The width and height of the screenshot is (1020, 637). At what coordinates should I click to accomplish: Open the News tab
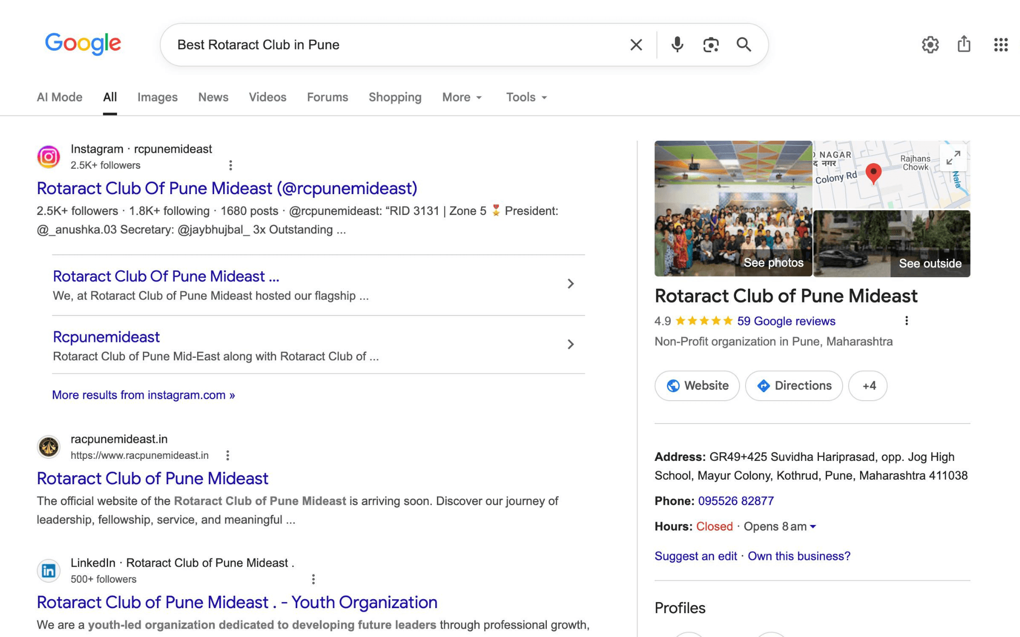[x=213, y=97]
